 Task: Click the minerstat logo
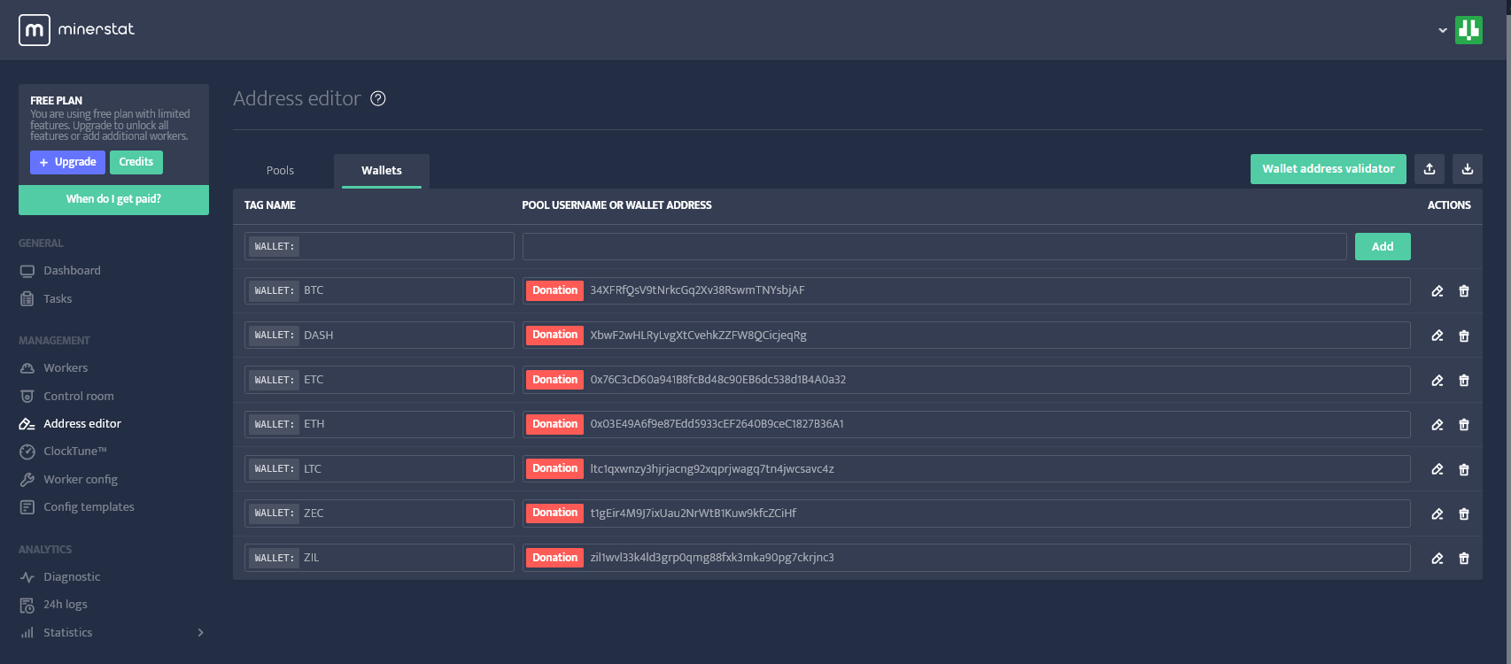[x=76, y=30]
